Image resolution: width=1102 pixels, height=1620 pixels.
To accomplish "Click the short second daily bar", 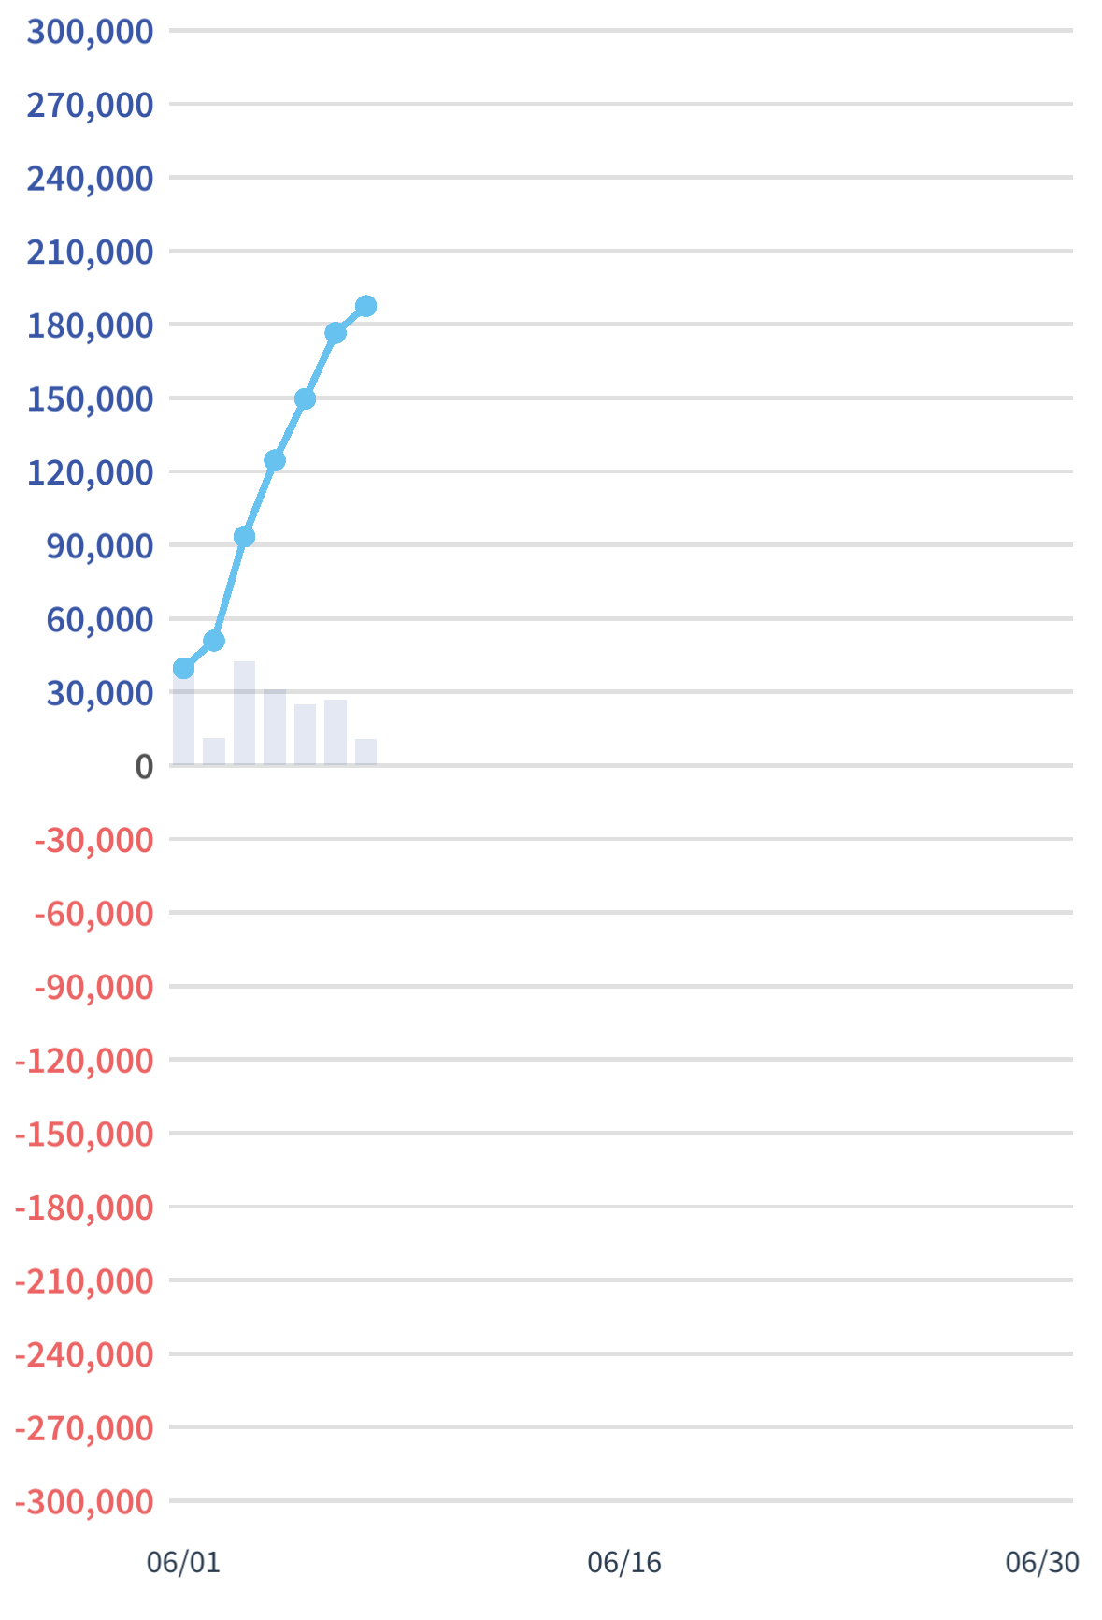I will pos(214,752).
